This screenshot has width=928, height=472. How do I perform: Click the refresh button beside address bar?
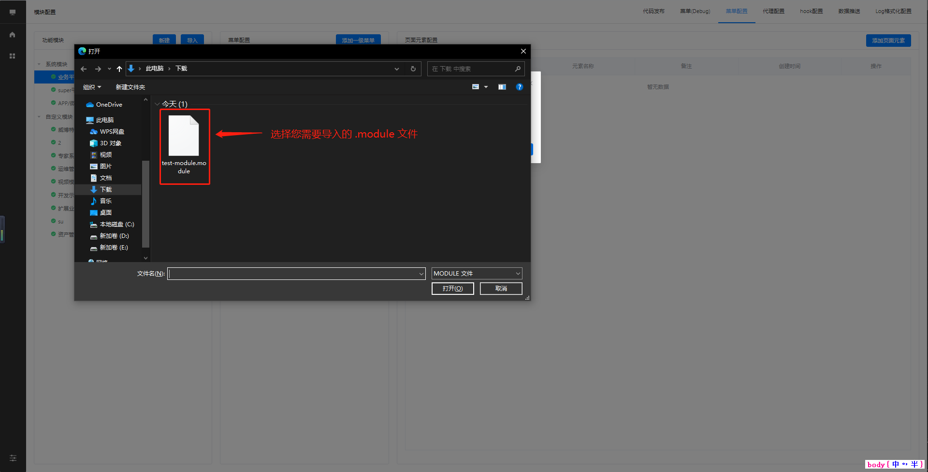pos(413,69)
